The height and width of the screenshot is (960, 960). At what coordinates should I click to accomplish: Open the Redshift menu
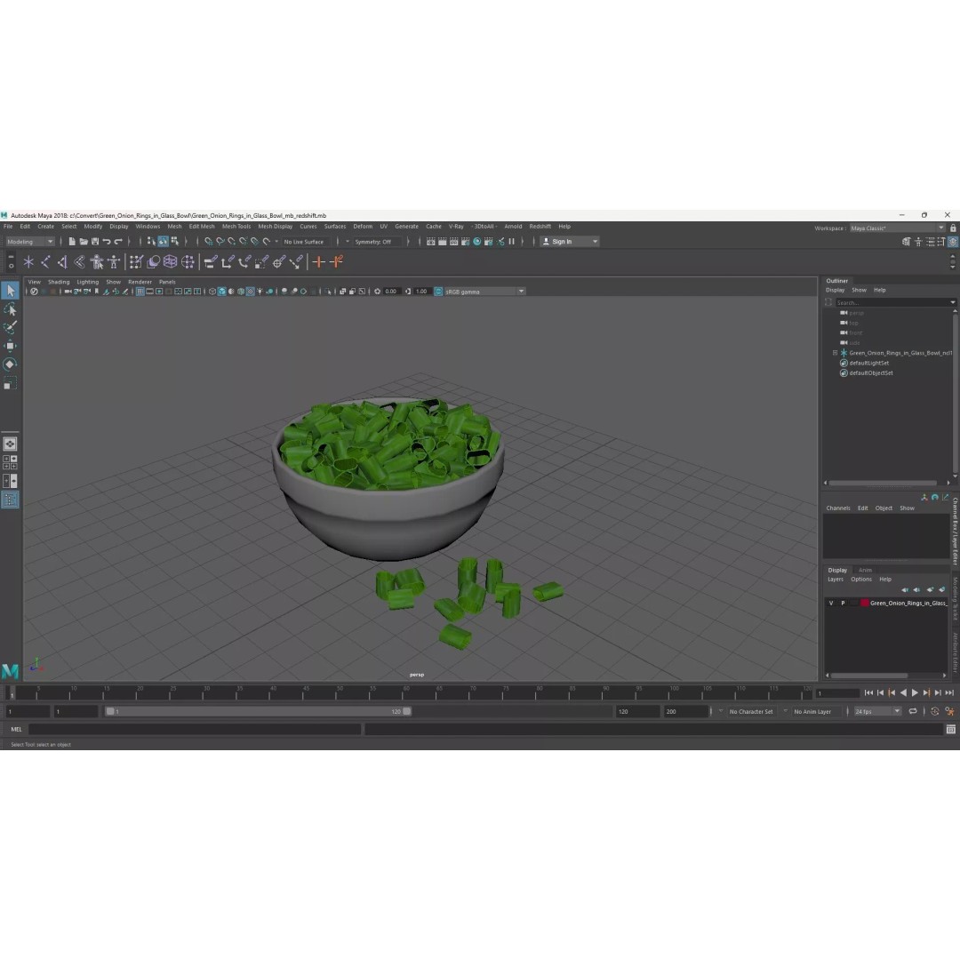point(540,227)
